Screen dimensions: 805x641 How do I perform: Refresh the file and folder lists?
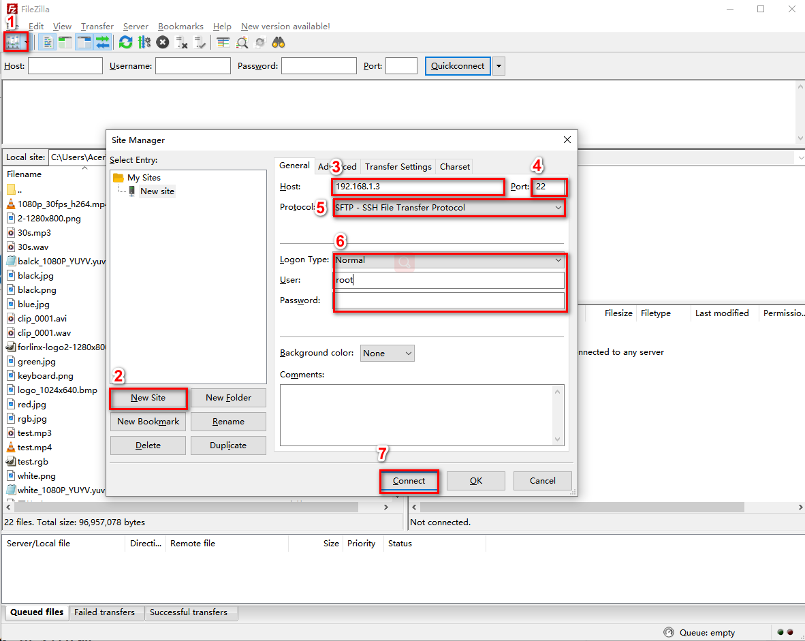click(x=126, y=42)
